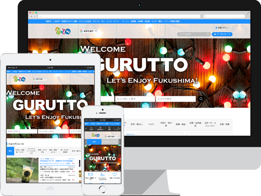Open the お風呂上りに冷たい生ビール news headline on the tablet
This screenshot has width=261, height=196.
tap(57, 169)
